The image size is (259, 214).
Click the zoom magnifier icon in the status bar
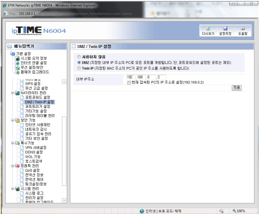tap(234, 211)
